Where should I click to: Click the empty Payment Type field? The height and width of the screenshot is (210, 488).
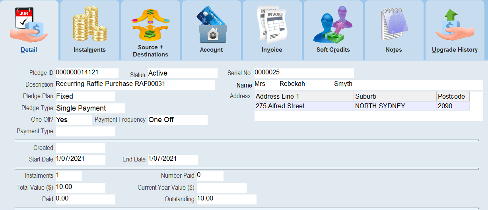point(85,131)
